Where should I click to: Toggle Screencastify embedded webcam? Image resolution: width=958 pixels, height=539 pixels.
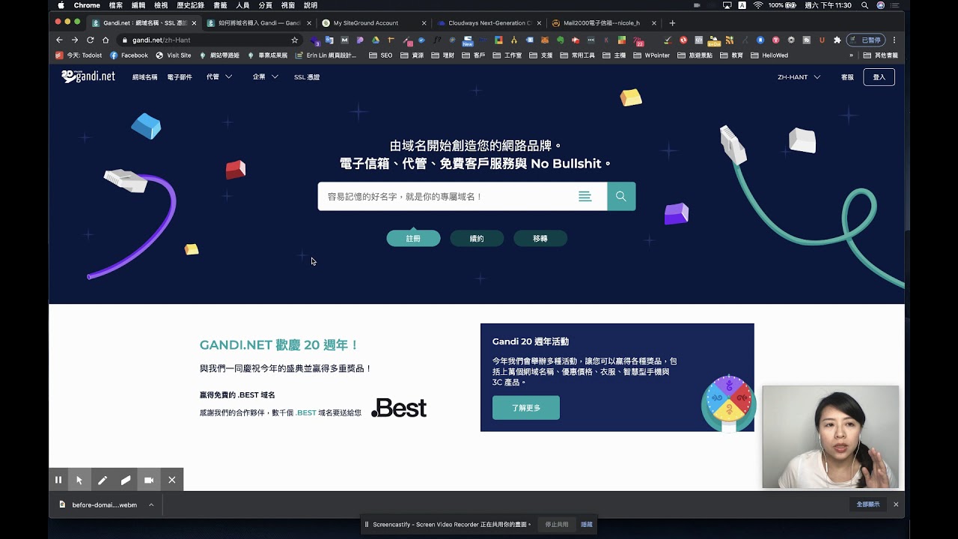tap(149, 480)
